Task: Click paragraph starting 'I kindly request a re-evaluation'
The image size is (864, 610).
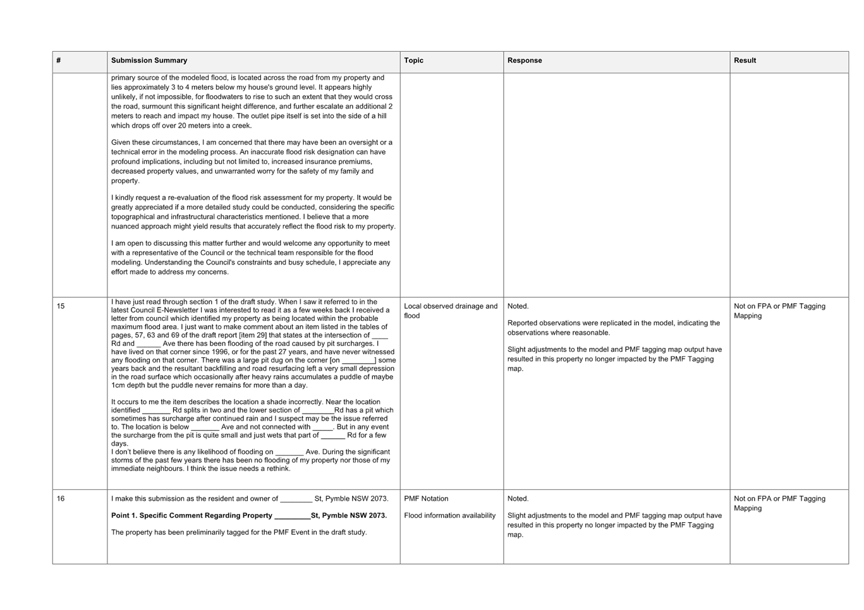Action: 253,212
